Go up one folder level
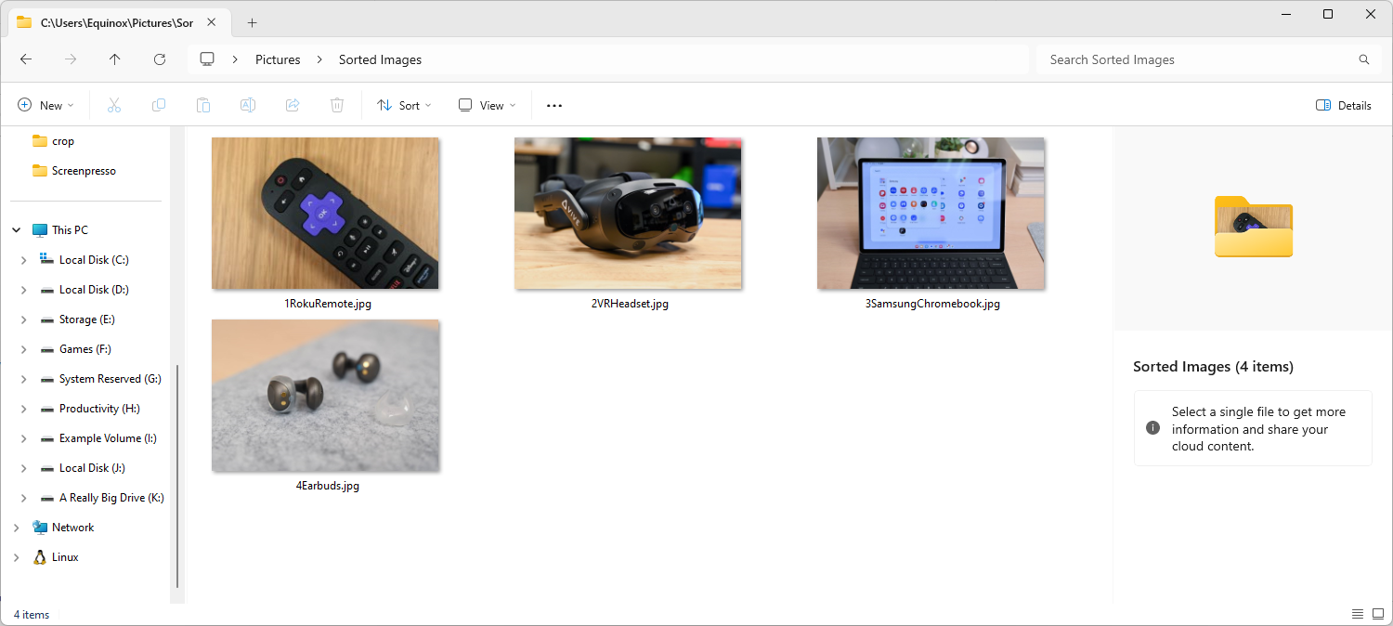This screenshot has height=626, width=1393. [115, 59]
